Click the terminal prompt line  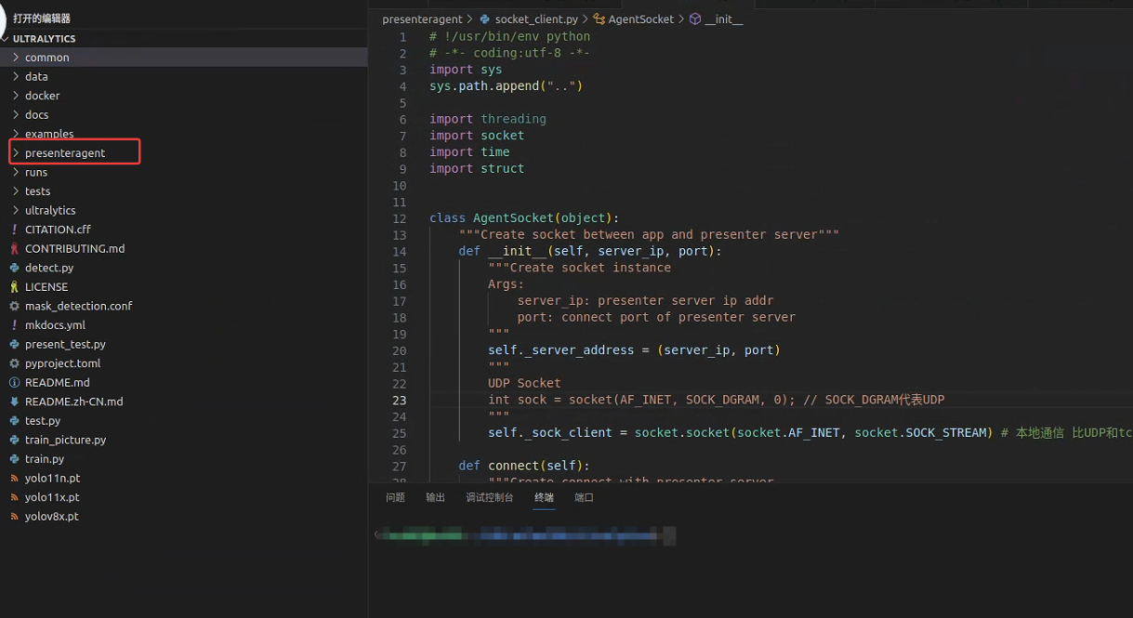click(525, 535)
